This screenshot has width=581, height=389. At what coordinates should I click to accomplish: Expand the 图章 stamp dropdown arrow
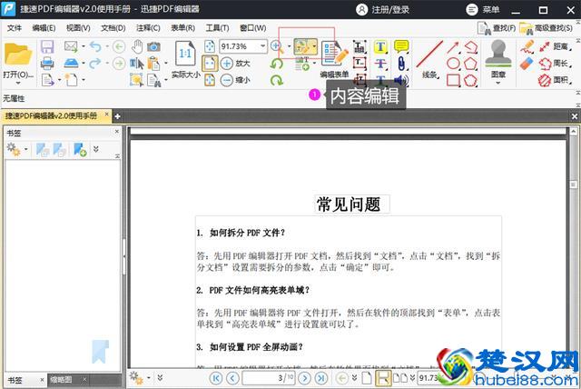498,83
